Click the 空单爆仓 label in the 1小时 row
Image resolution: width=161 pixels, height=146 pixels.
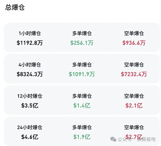pyautogui.click(x=134, y=33)
